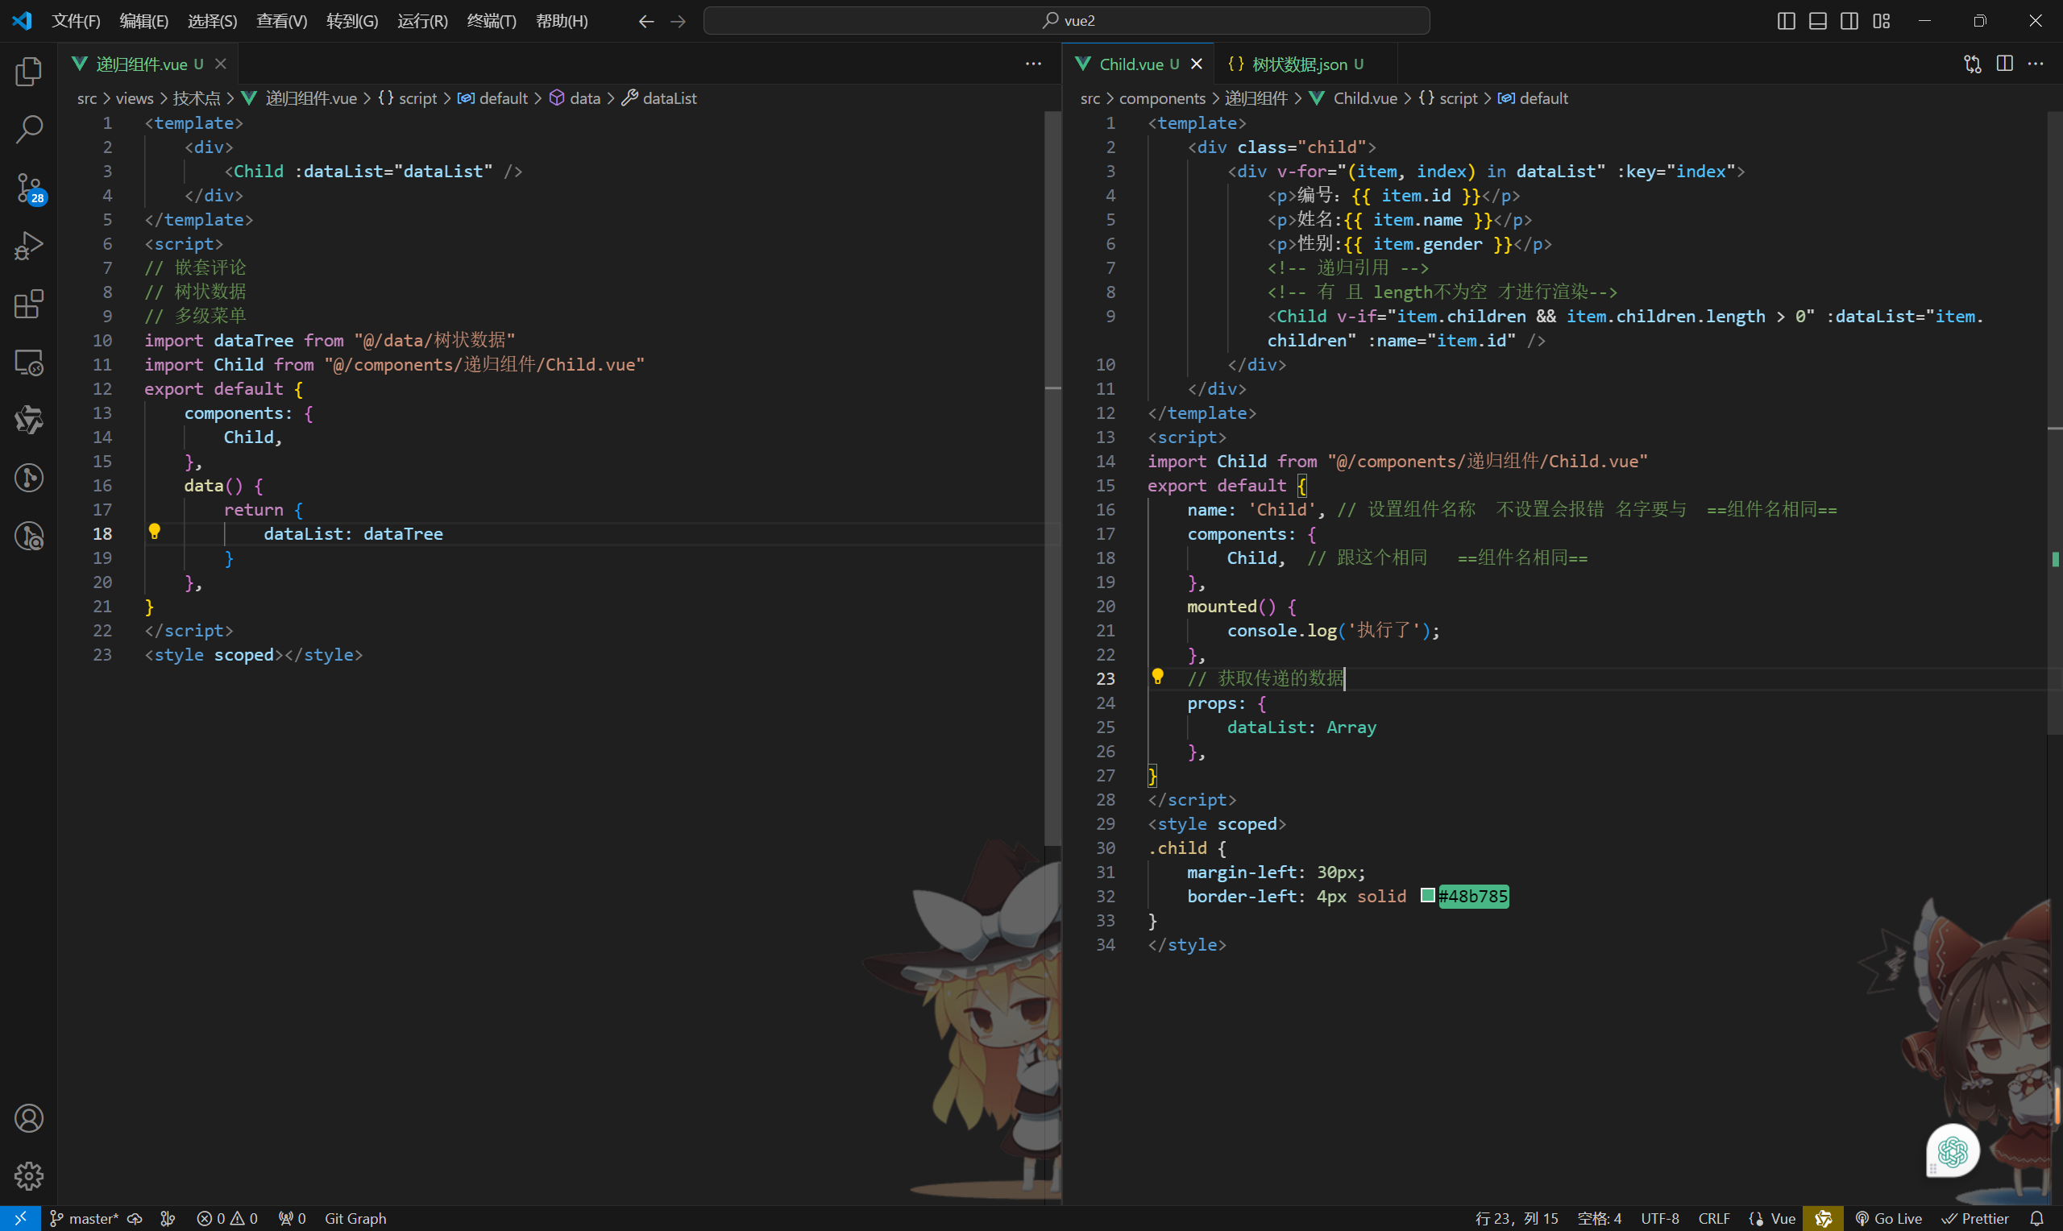The width and height of the screenshot is (2063, 1231).
Task: Click the vue2 command center search box
Action: [1067, 21]
